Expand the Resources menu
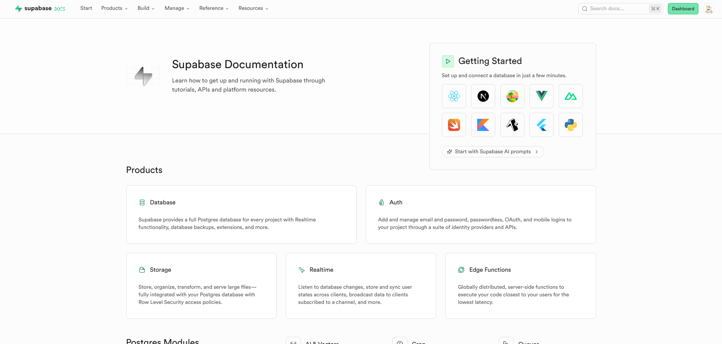Viewport: 722px width, 344px height. coord(253,8)
